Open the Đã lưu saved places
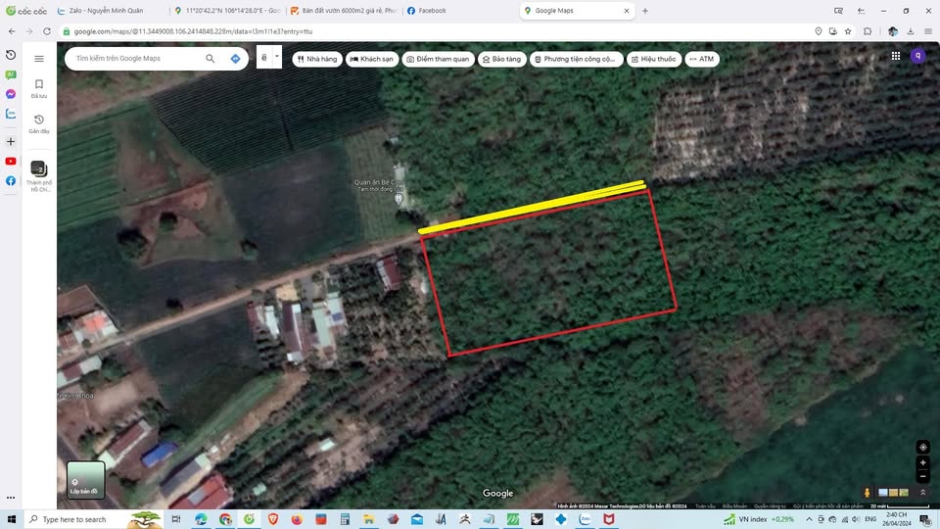 39,88
